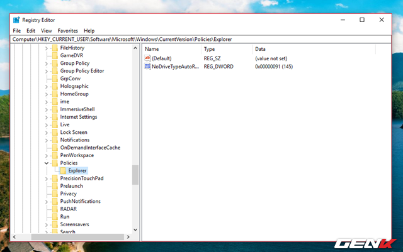Select the GameDVR folder icon
Screen dimensions: 403x252
(x=55, y=56)
